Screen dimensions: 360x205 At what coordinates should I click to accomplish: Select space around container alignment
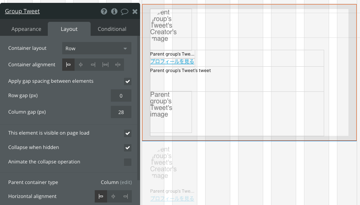pos(118,65)
